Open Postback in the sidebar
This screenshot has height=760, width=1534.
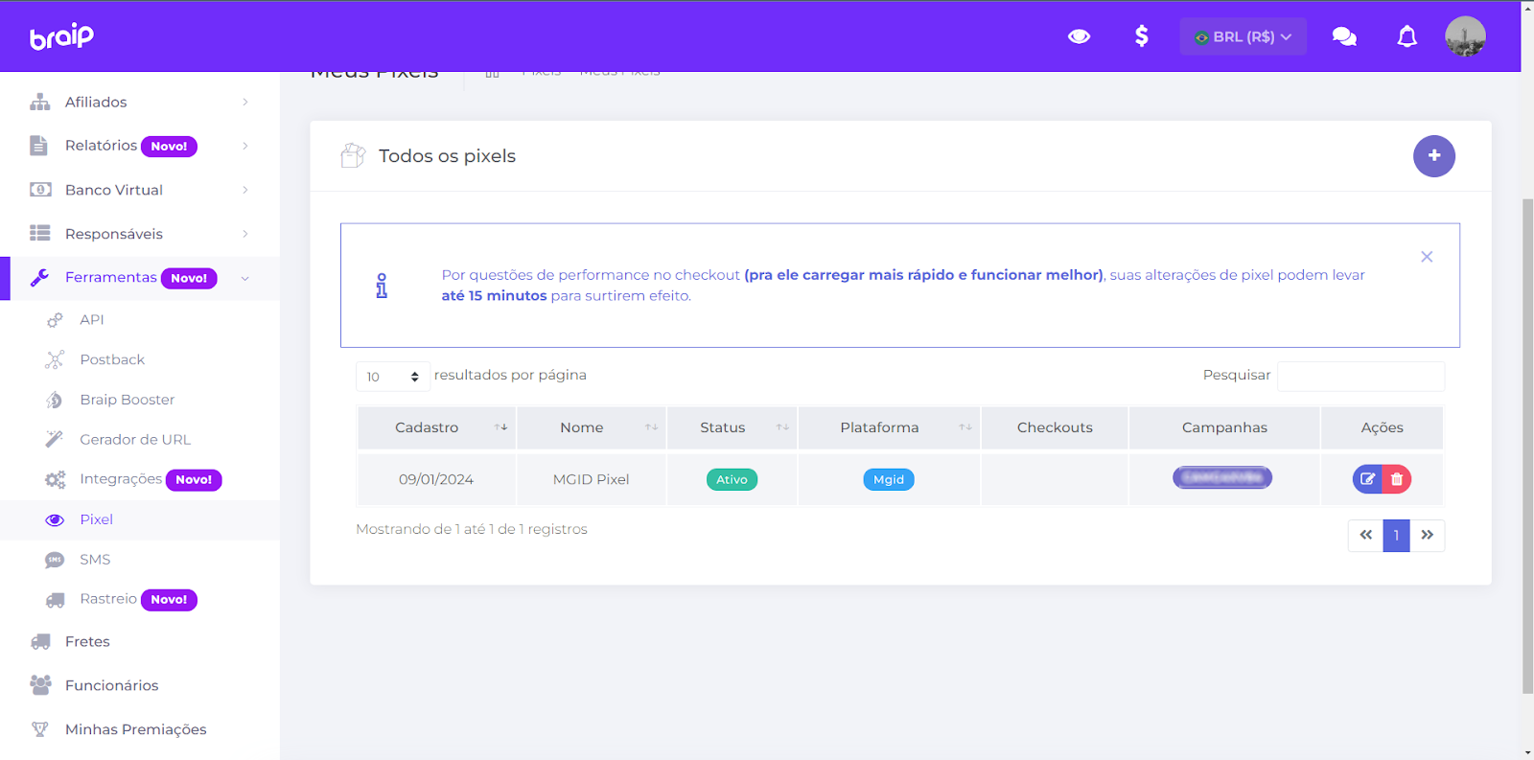pyautogui.click(x=112, y=359)
